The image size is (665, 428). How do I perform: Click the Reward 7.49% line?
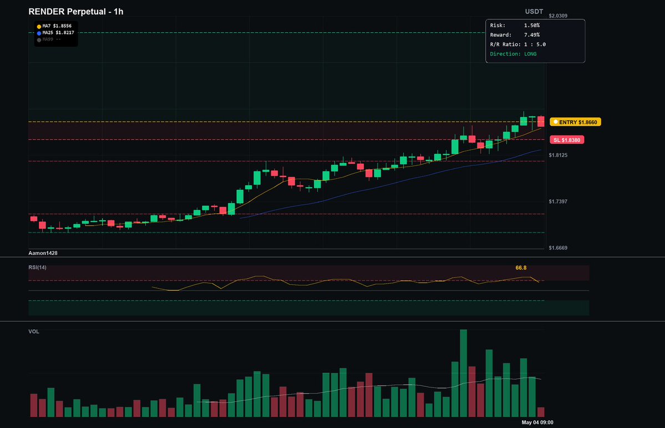click(515, 35)
